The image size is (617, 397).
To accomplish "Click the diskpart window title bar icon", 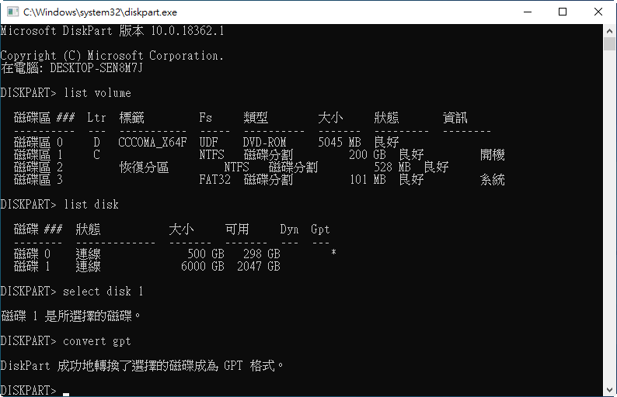I will click(x=12, y=12).
